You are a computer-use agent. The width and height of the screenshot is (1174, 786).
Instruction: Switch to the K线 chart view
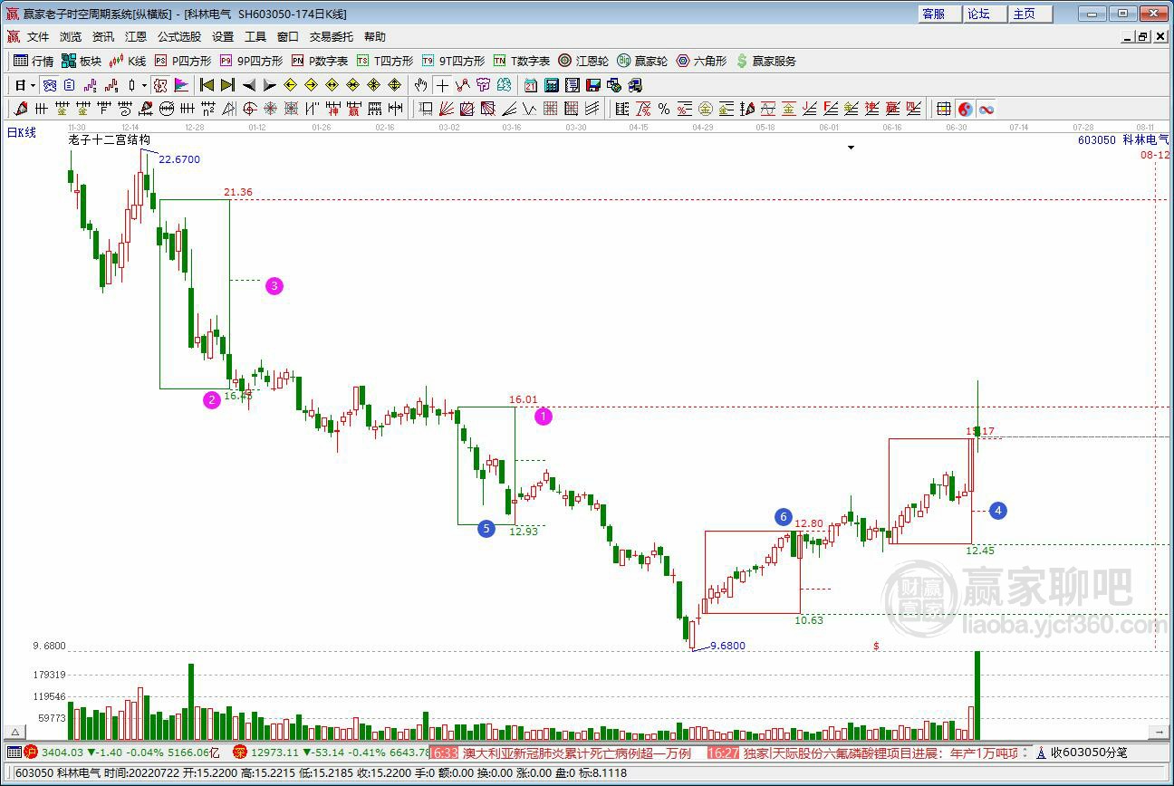coord(128,61)
